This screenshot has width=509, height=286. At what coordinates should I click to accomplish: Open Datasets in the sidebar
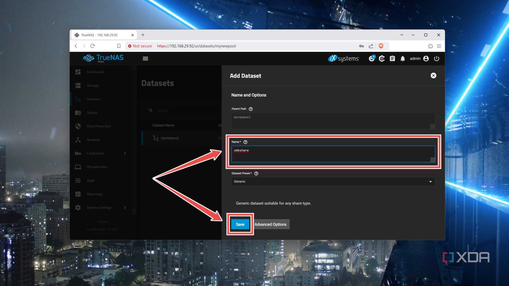[x=93, y=99]
